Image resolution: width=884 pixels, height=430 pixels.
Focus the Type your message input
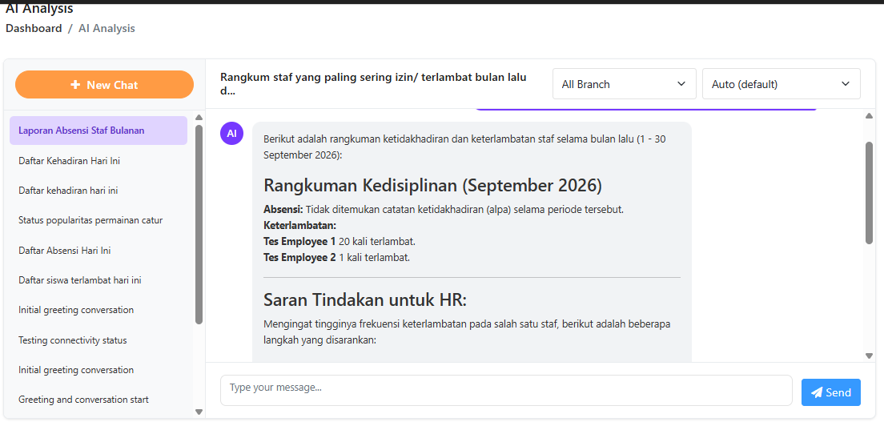506,390
